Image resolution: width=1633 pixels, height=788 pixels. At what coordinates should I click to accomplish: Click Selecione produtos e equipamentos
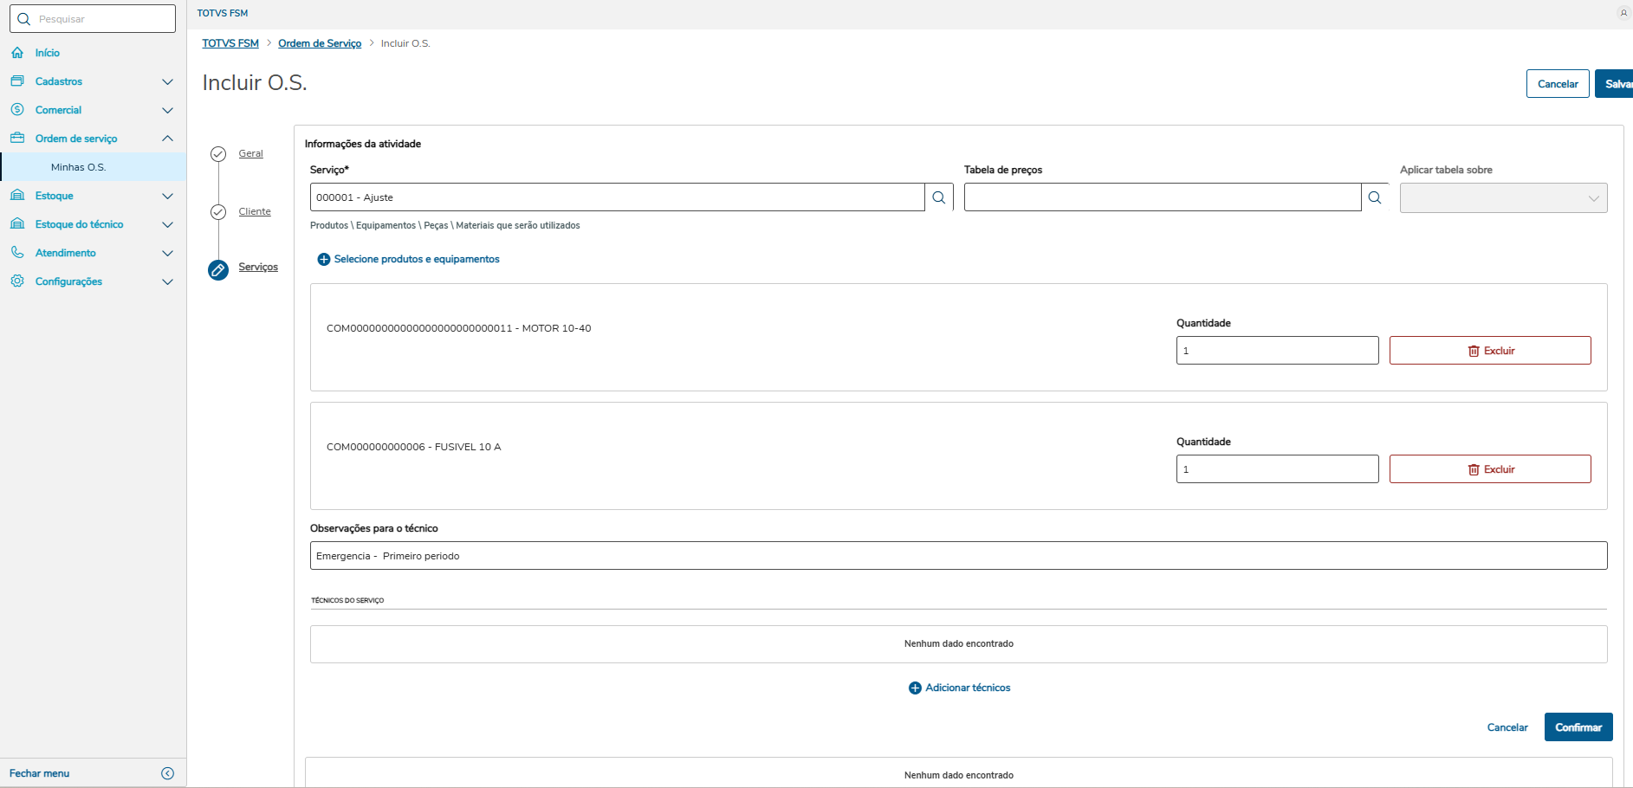[x=409, y=259]
